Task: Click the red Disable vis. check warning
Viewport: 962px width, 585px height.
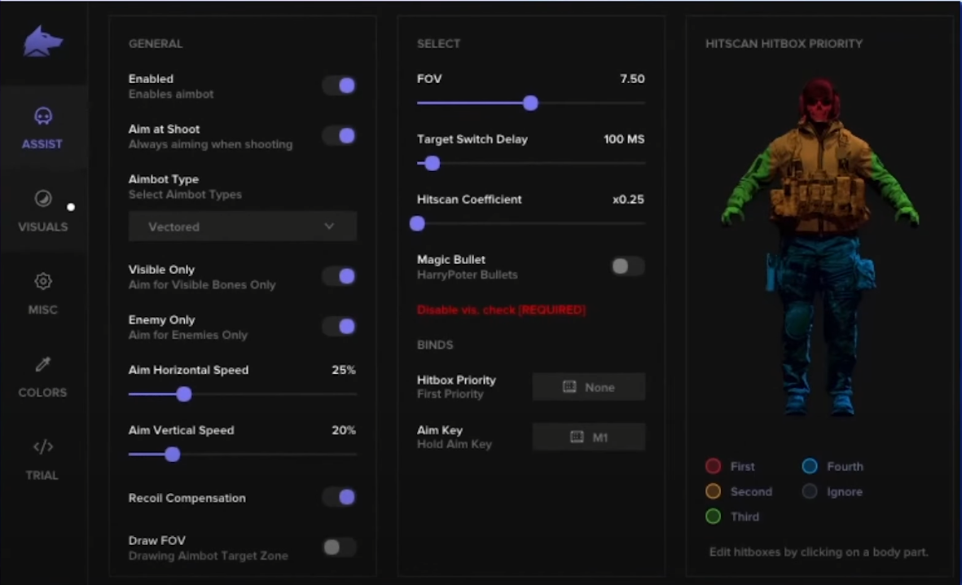Action: [502, 310]
